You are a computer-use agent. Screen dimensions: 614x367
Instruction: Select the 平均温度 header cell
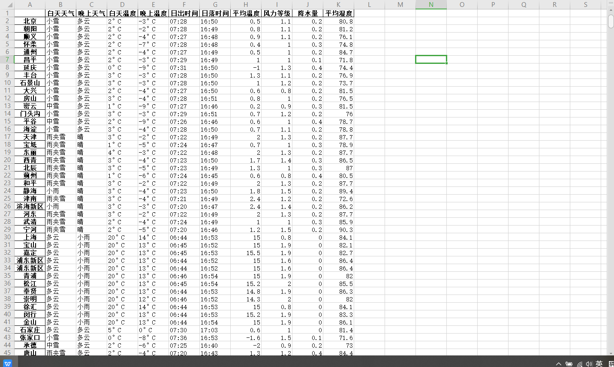pyautogui.click(x=246, y=13)
